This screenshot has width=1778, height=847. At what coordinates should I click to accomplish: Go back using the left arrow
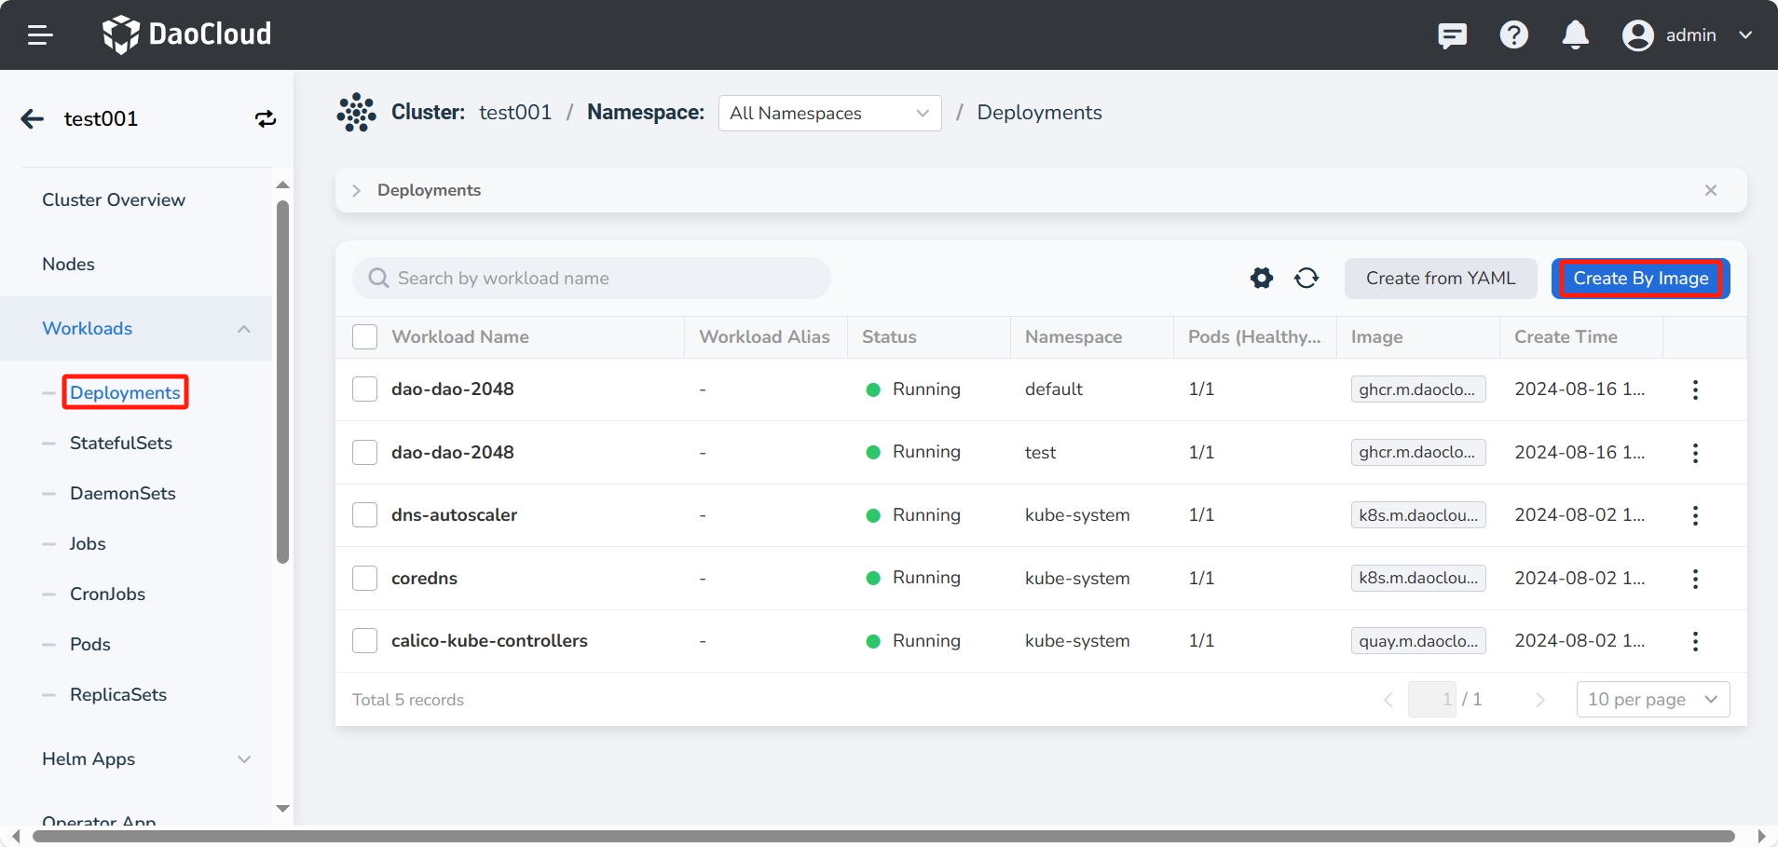(x=33, y=119)
